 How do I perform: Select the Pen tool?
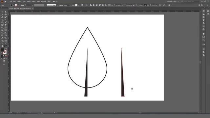click(2, 17)
